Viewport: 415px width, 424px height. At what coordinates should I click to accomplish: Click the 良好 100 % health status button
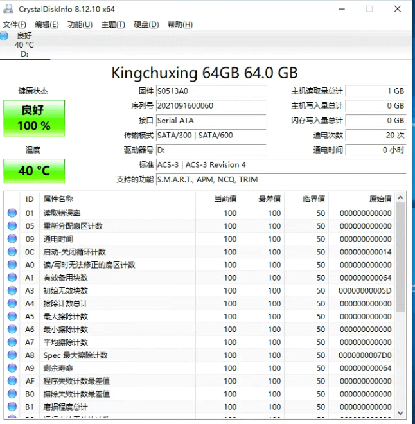[34, 118]
